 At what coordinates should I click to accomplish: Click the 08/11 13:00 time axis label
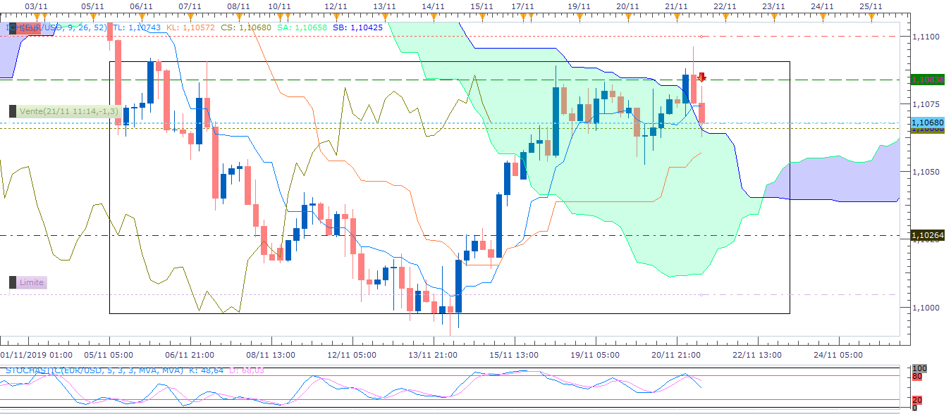[x=271, y=355]
